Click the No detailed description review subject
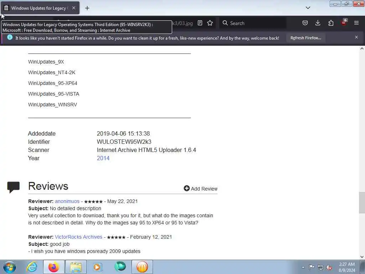This screenshot has width=365, height=274. click(x=76, y=208)
